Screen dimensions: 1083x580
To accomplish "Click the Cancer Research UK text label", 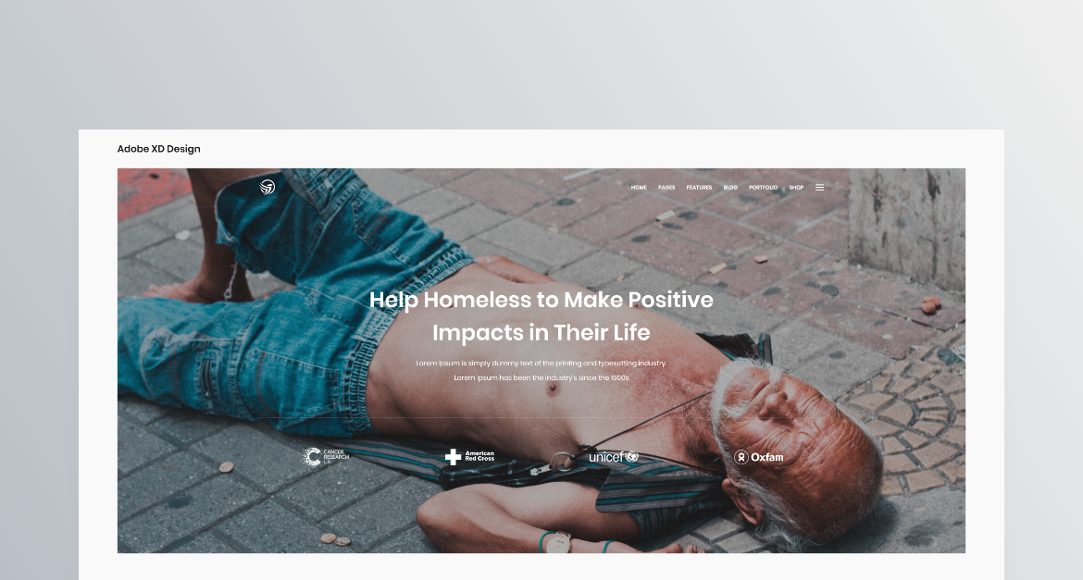I will tap(336, 456).
